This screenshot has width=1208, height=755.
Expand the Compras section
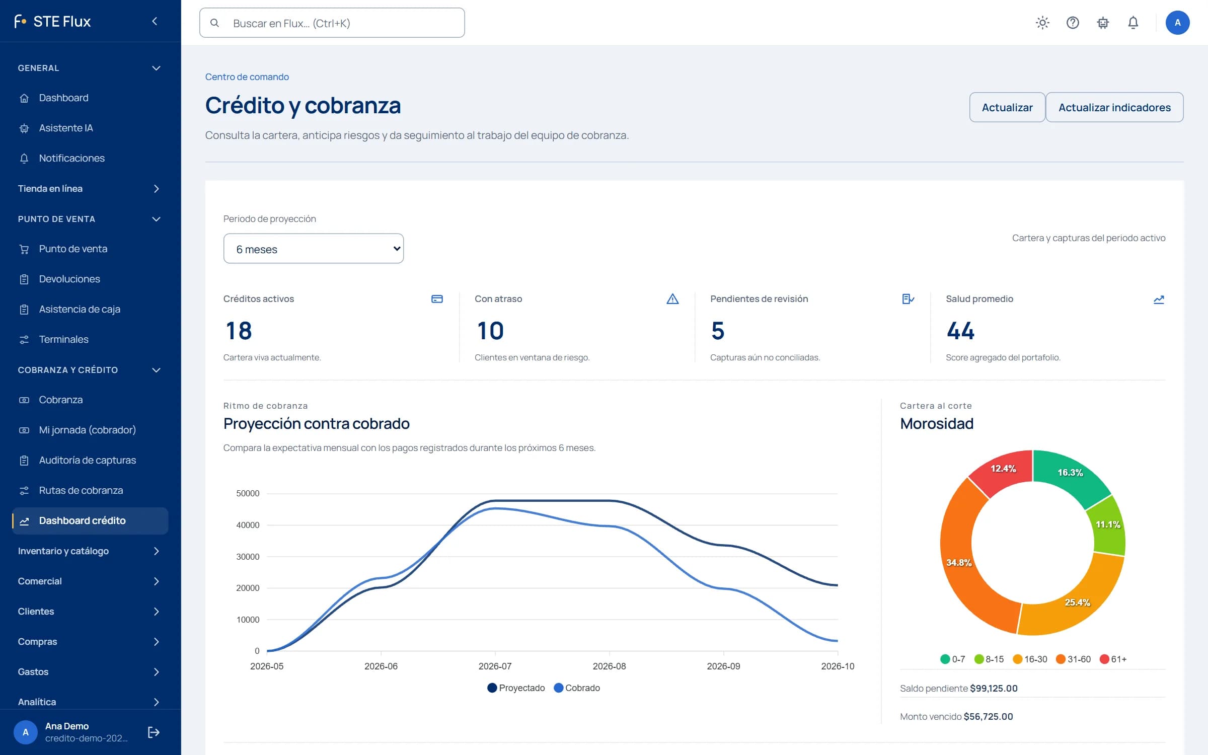(x=90, y=642)
